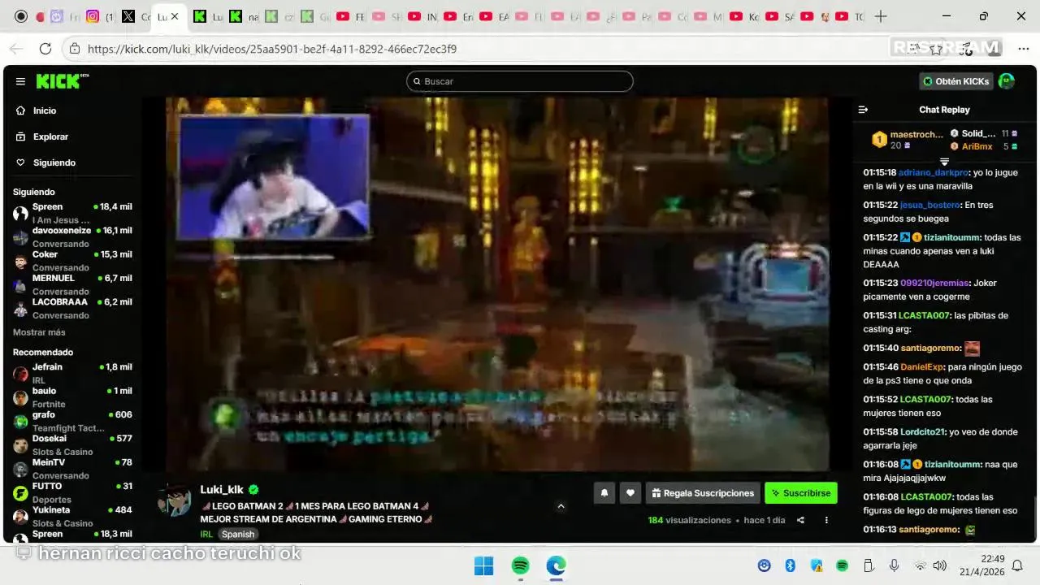Switch to the X (Twitter) browser tab
Image resolution: width=1040 pixels, height=585 pixels.
click(128, 16)
